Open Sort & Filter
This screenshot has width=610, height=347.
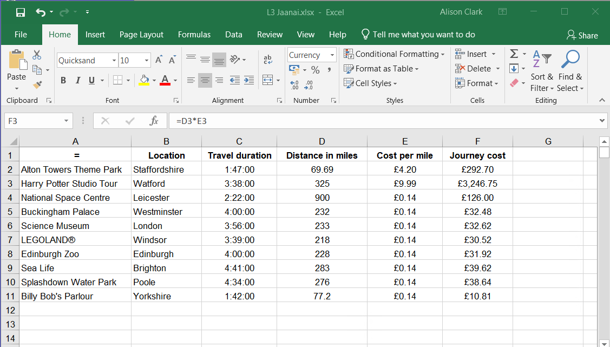coord(541,71)
